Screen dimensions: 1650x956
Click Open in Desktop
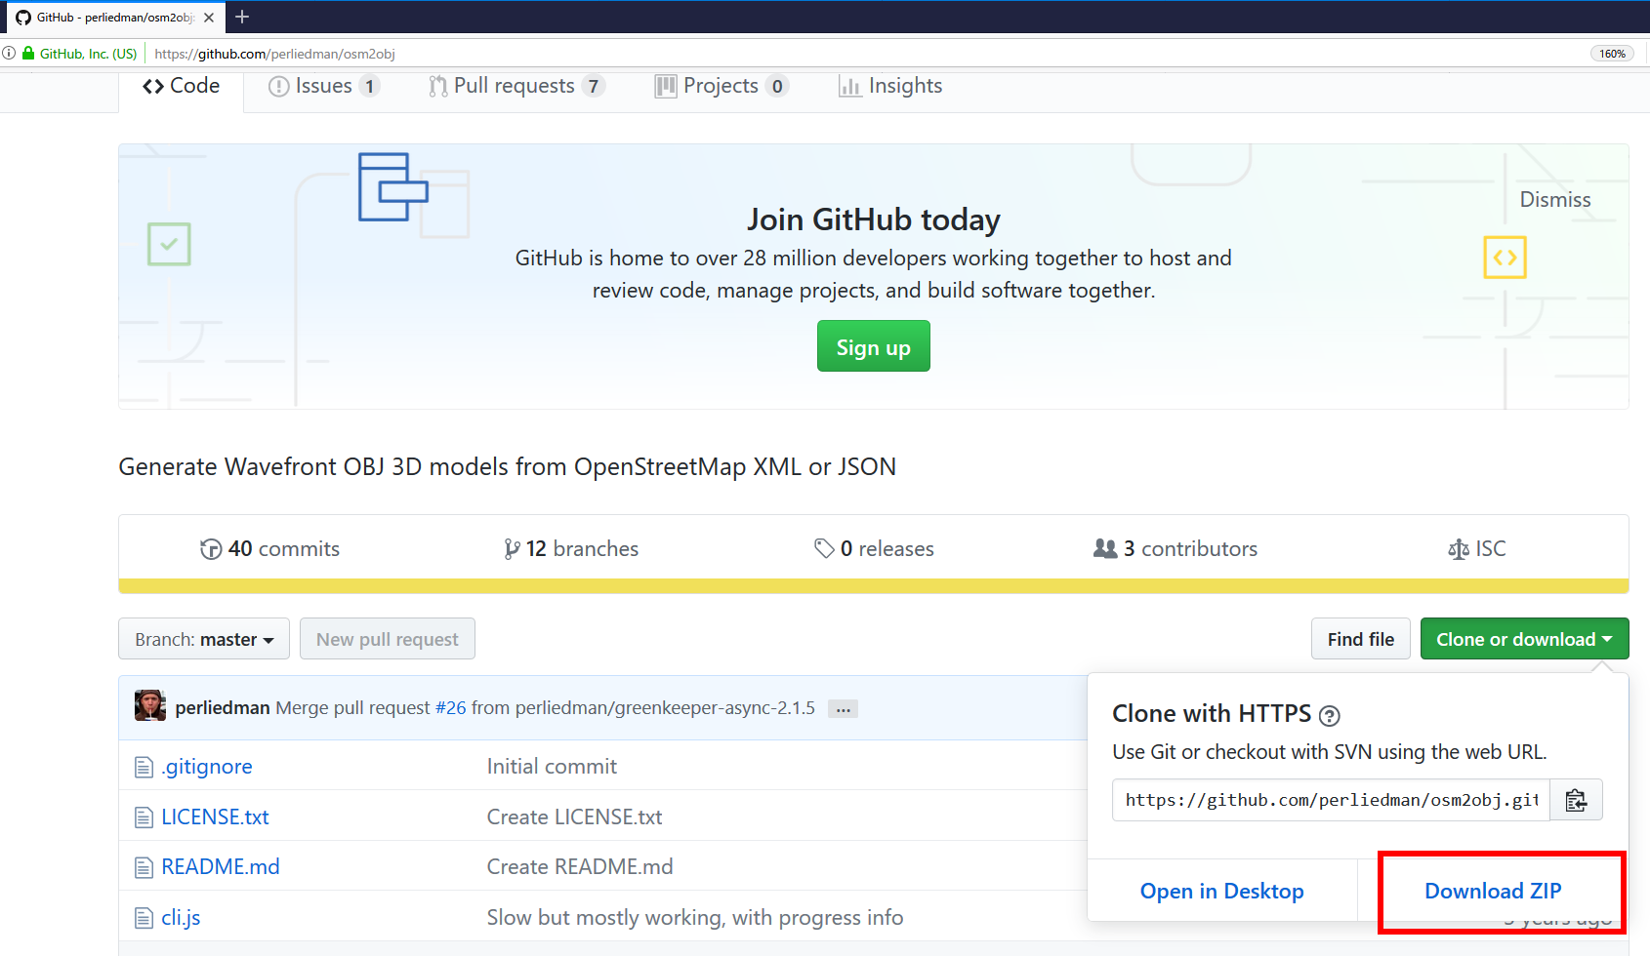pyautogui.click(x=1222, y=891)
